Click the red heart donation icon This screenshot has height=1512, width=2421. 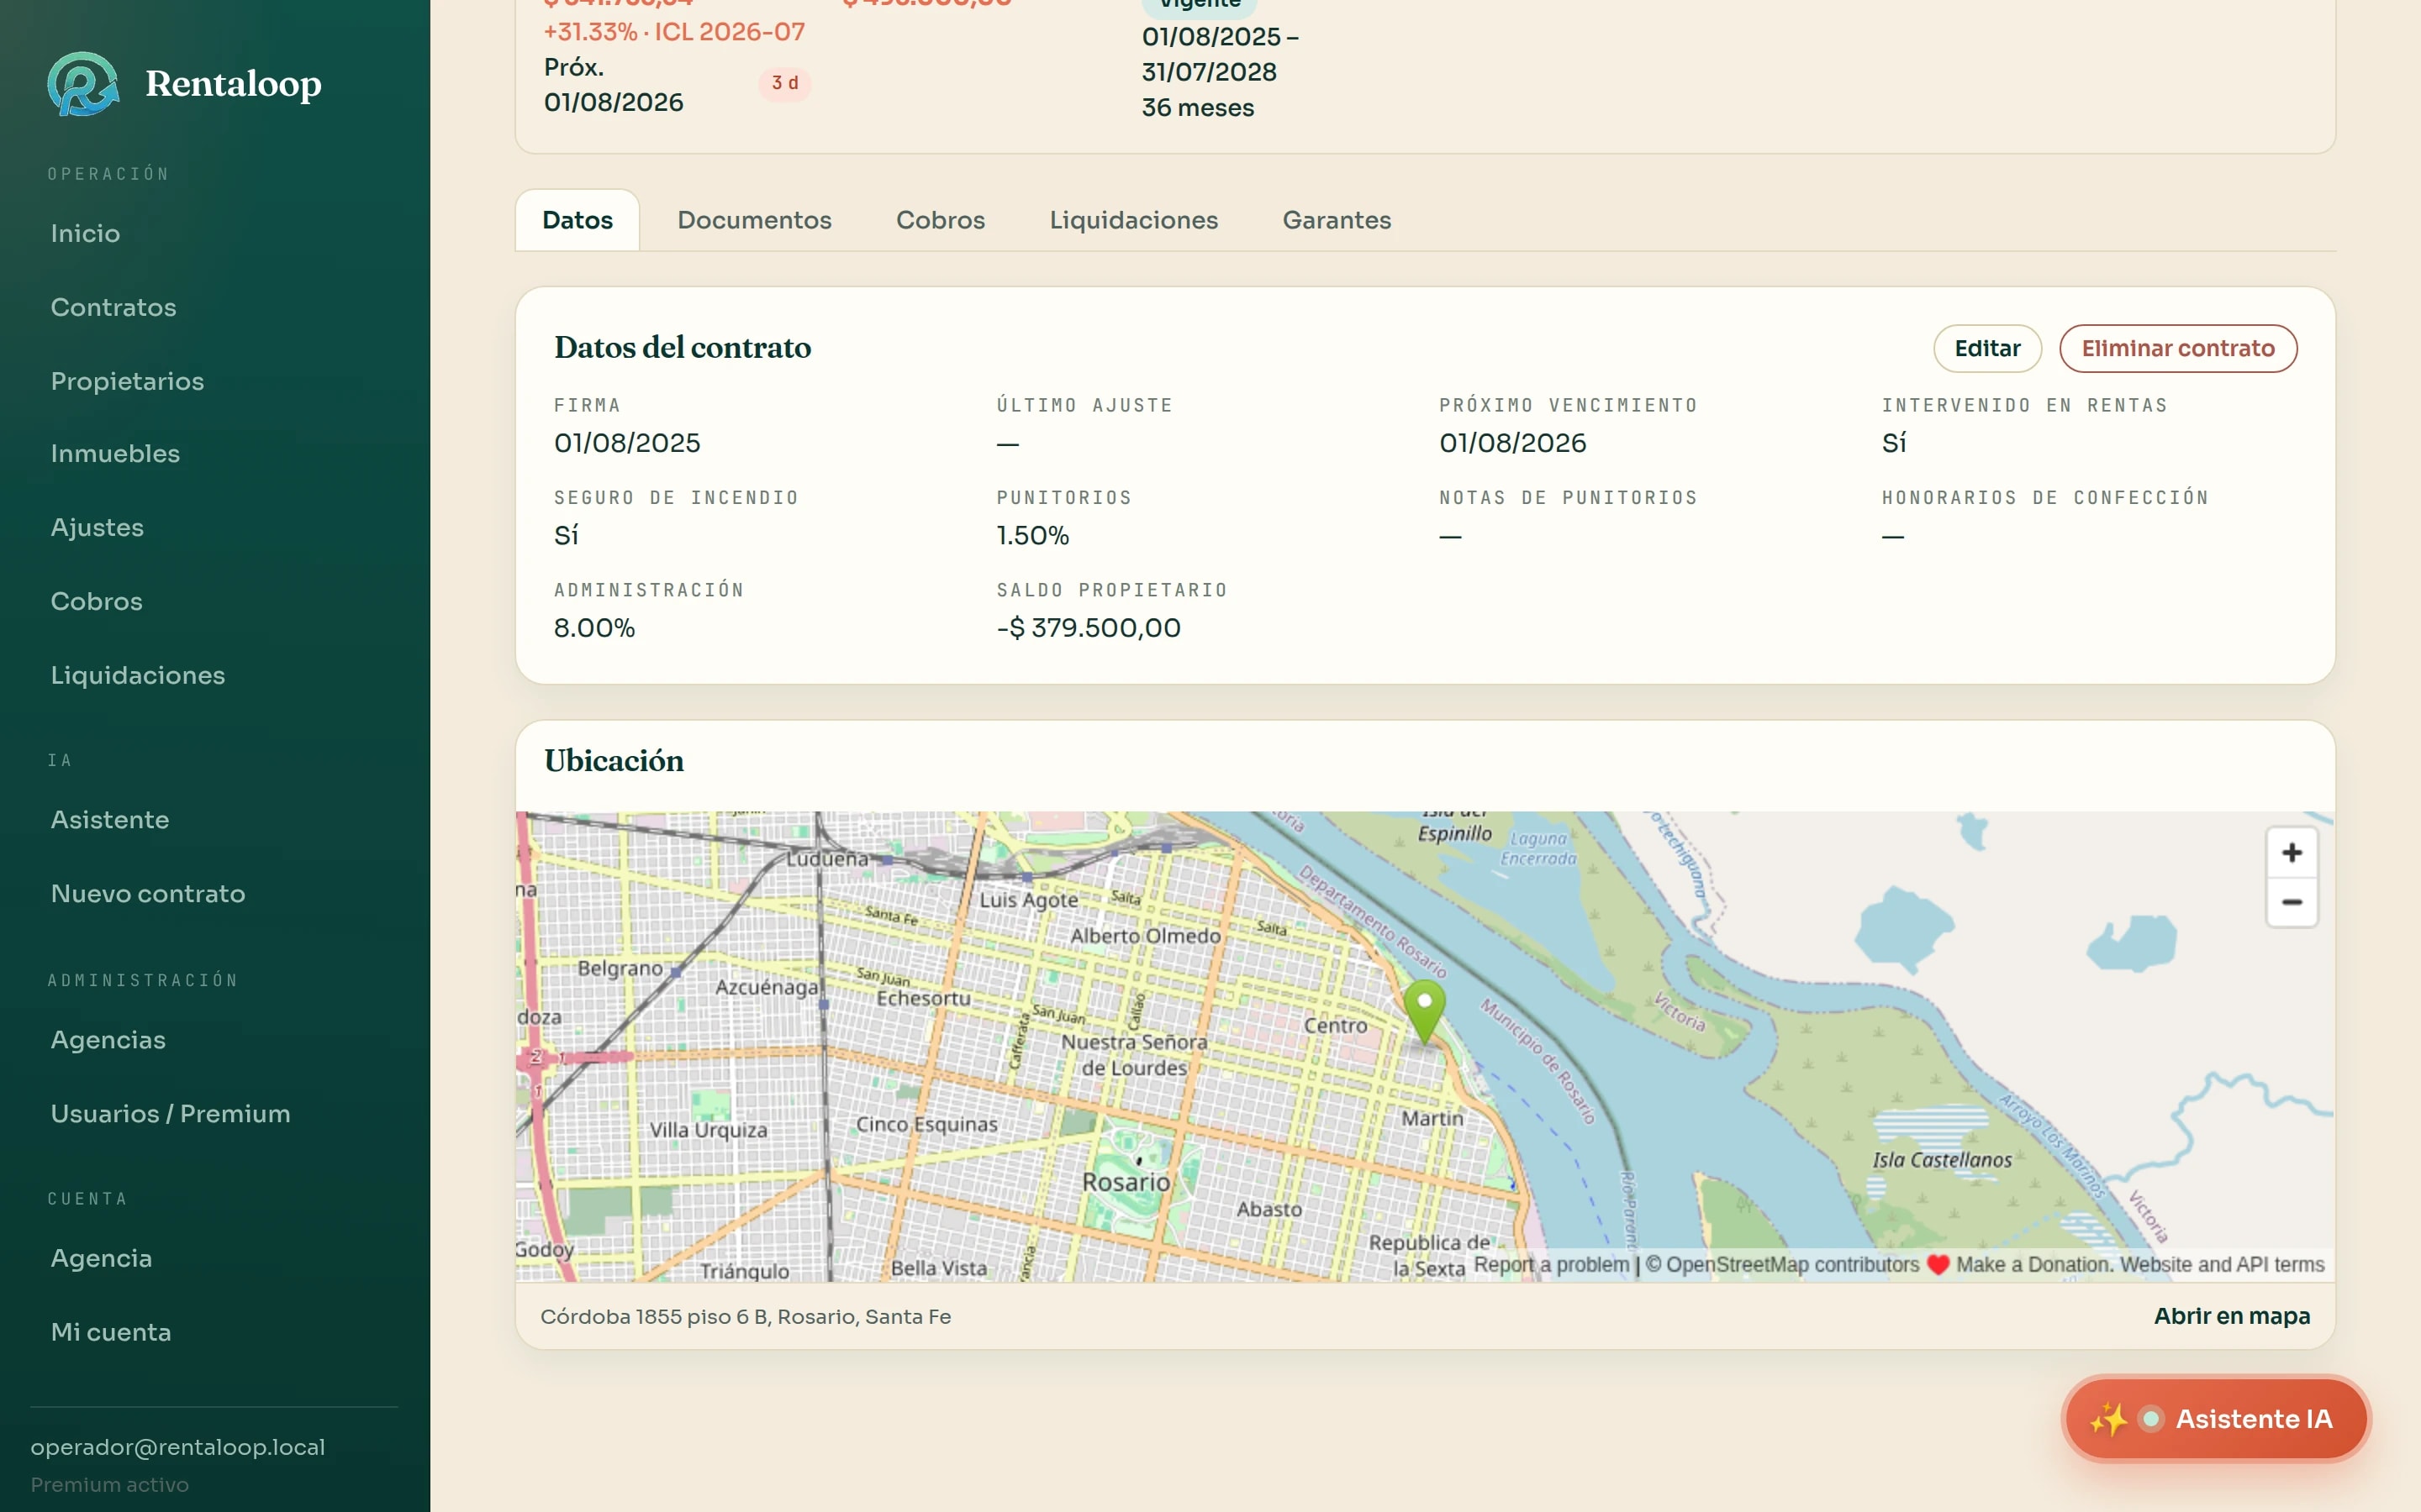pyautogui.click(x=1938, y=1265)
